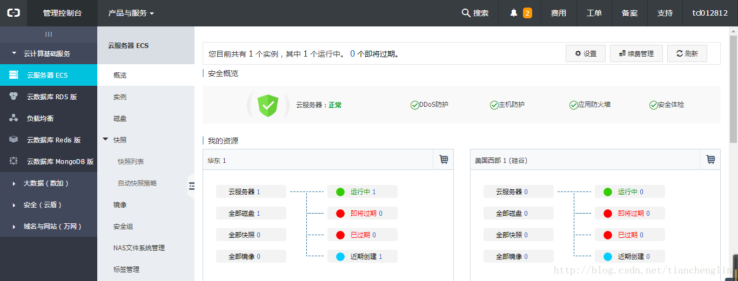Open the 工单 menu
The image size is (738, 281).
click(x=594, y=13)
